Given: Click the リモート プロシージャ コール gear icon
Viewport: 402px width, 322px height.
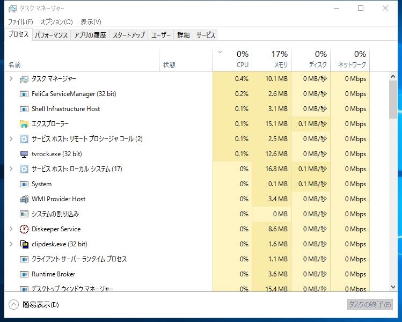Looking at the screenshot, I should [24, 139].
